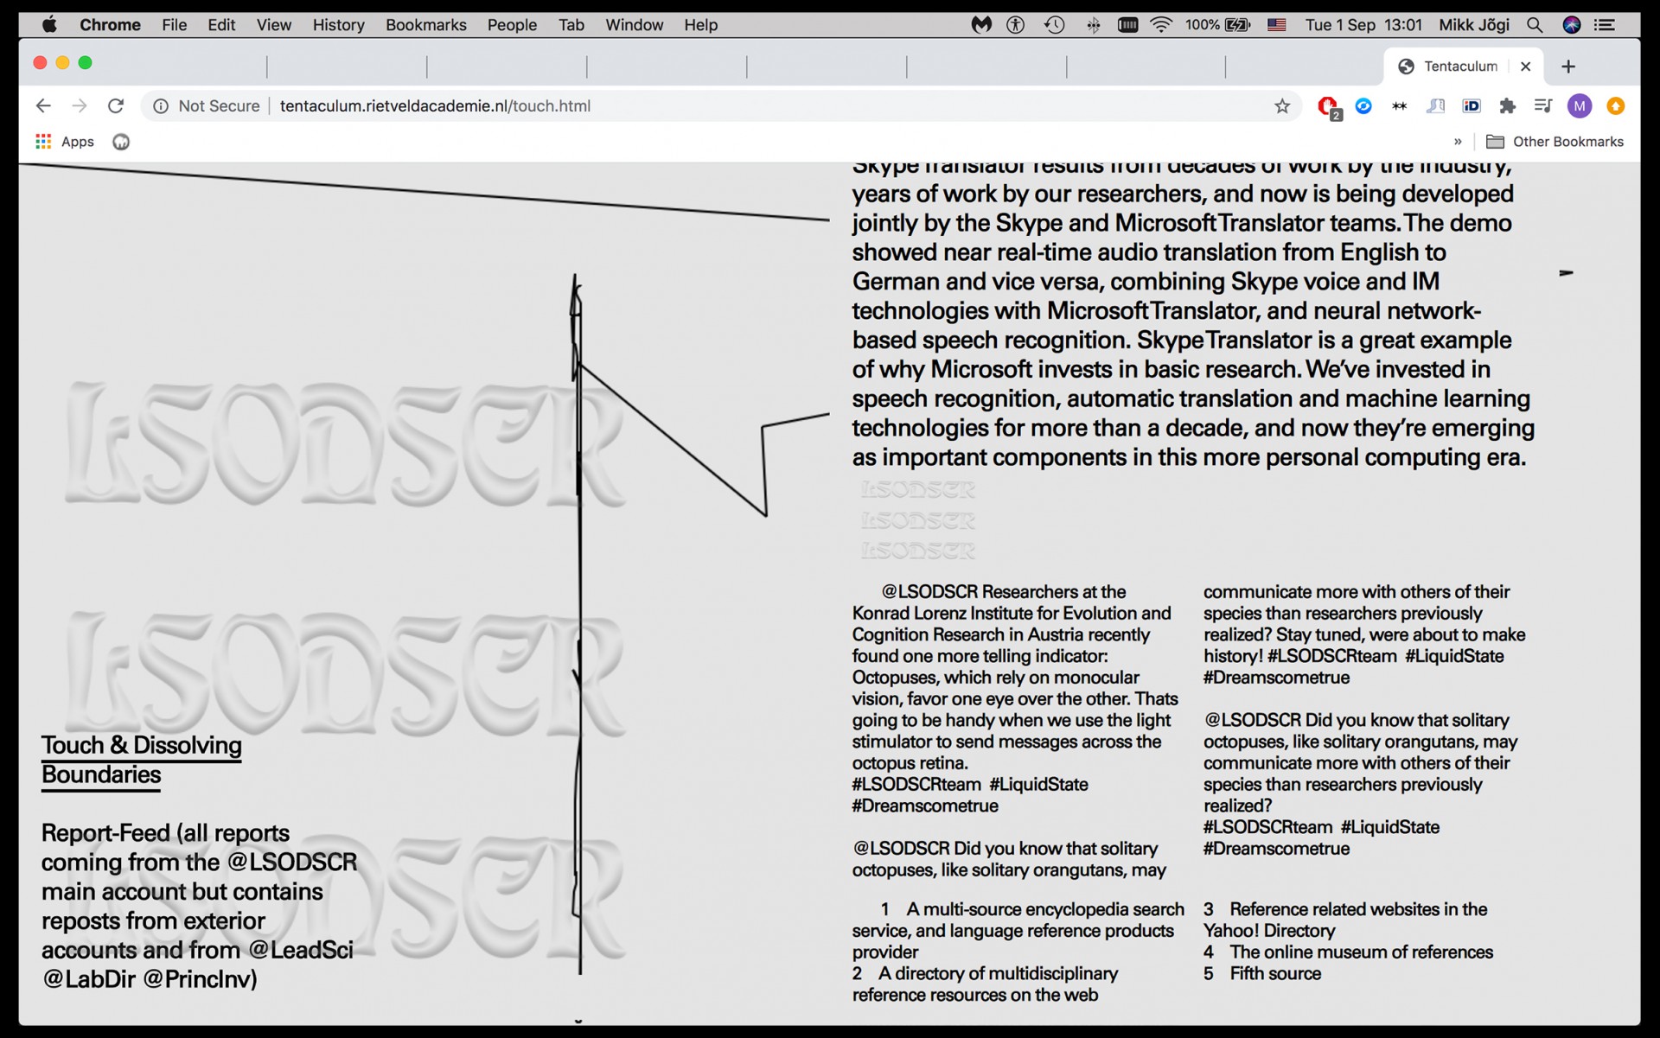Open the purple M profile avatar
This screenshot has height=1038, width=1660.
[1580, 105]
